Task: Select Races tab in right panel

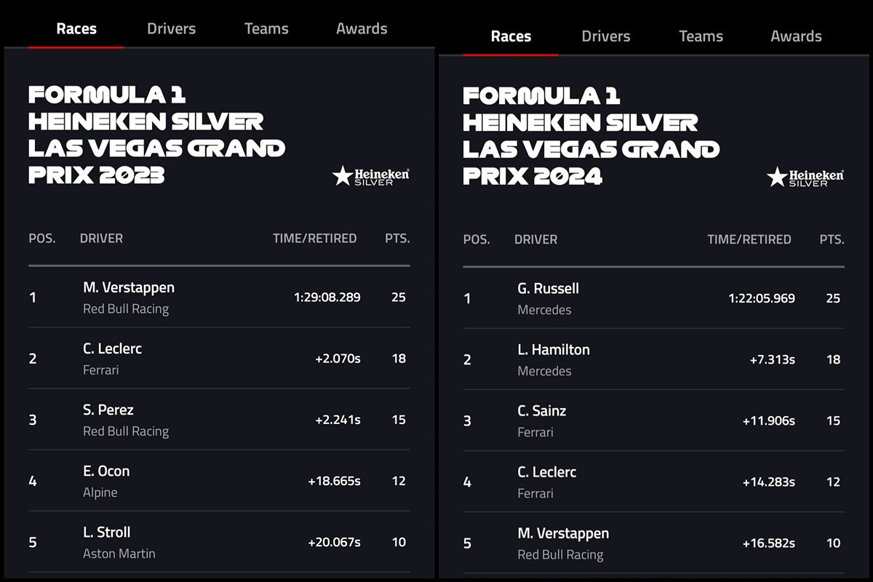Action: tap(511, 36)
